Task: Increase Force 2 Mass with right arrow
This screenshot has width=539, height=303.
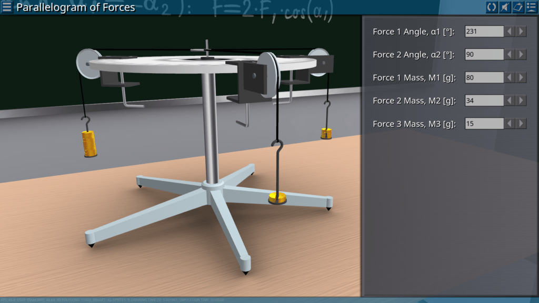Action: pos(521,100)
